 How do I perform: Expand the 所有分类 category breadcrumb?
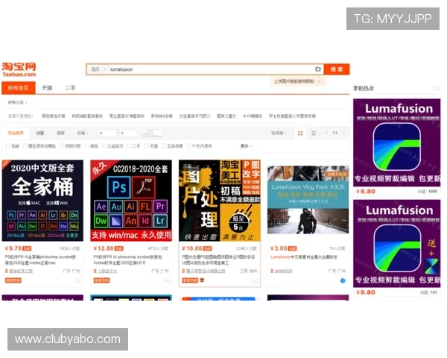click(x=17, y=102)
